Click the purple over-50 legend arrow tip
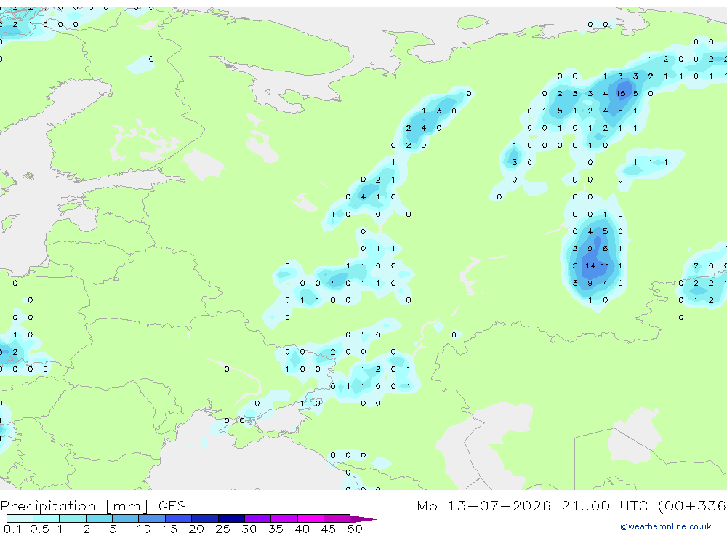Image resolution: width=727 pixels, height=533 pixels. point(364,518)
